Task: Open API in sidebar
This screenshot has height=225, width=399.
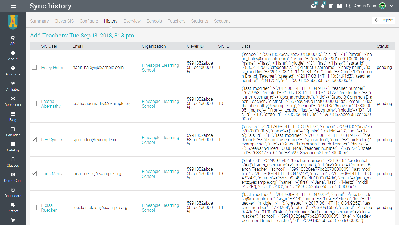Action: 13,40
